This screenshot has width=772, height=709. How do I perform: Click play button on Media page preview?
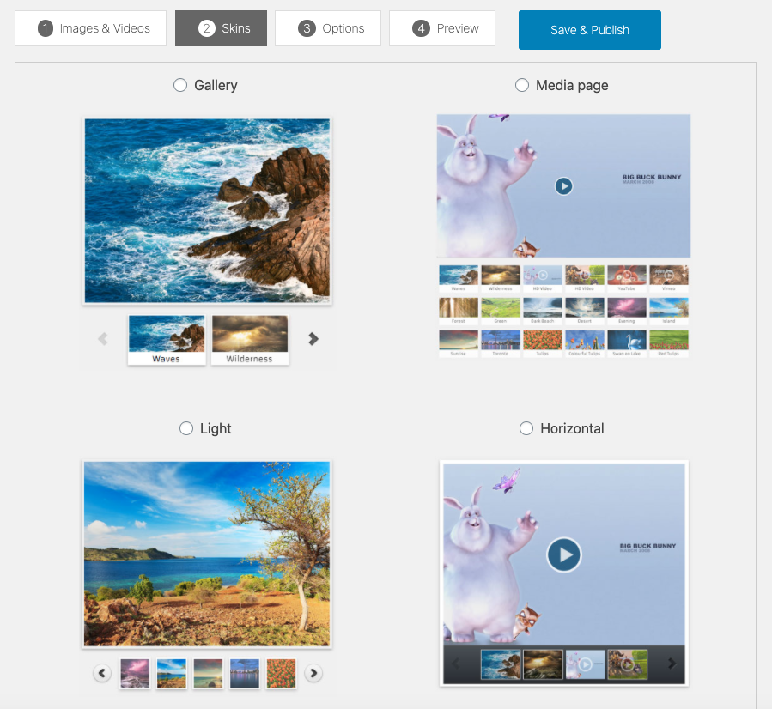coord(563,185)
